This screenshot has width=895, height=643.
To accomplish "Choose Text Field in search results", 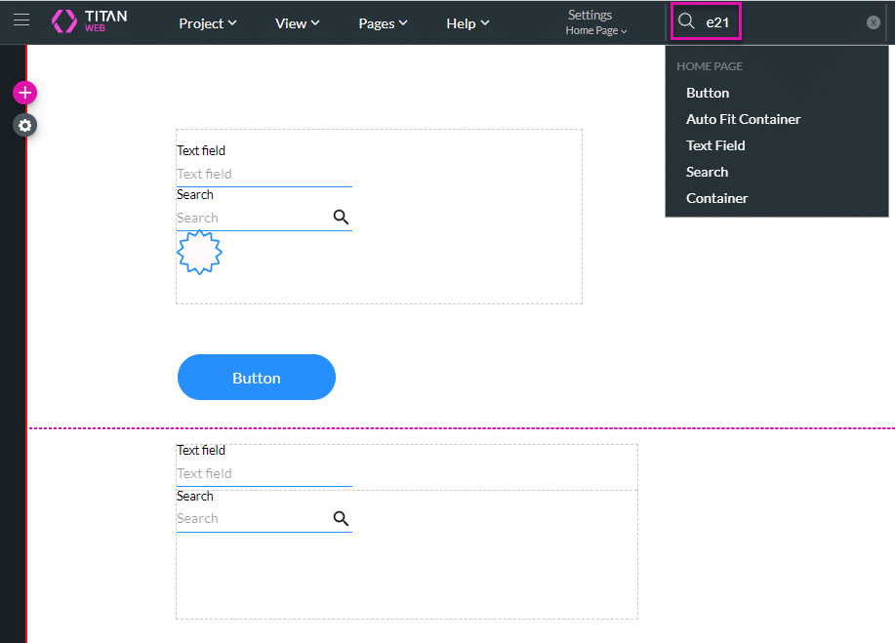I will pos(715,145).
